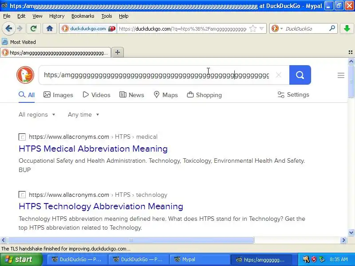Screen dimensions: 355x266
Task: Click the horizontal scrollbar thumb
Action: pyautogui.click(x=130, y=240)
